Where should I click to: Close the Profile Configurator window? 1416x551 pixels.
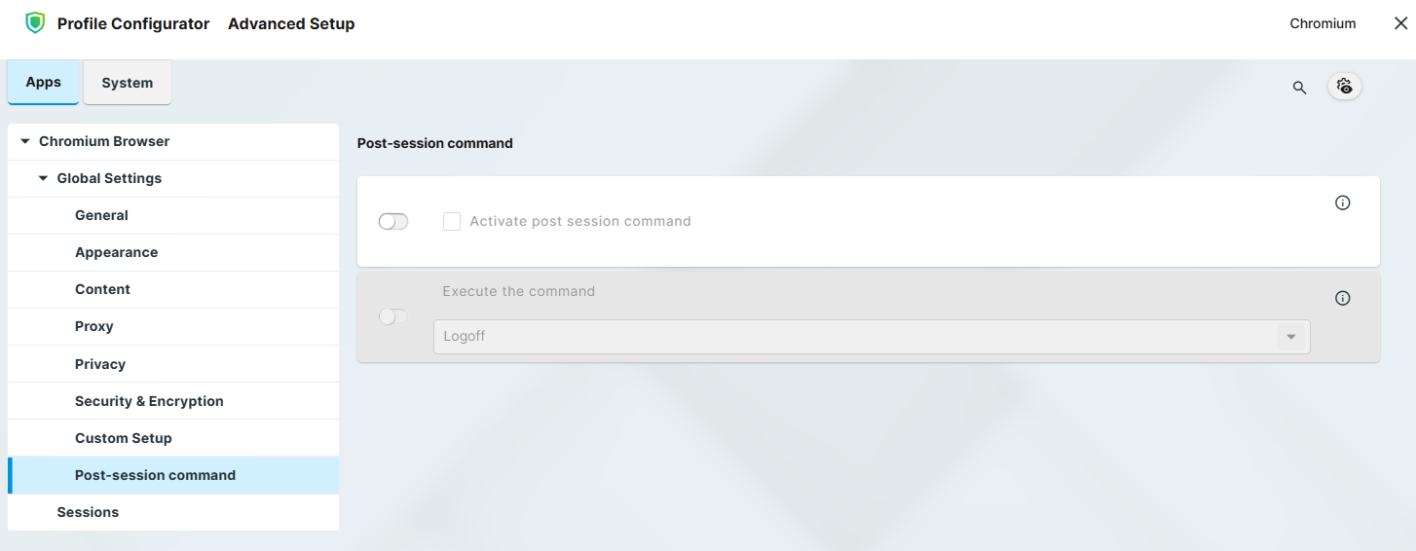click(x=1400, y=23)
